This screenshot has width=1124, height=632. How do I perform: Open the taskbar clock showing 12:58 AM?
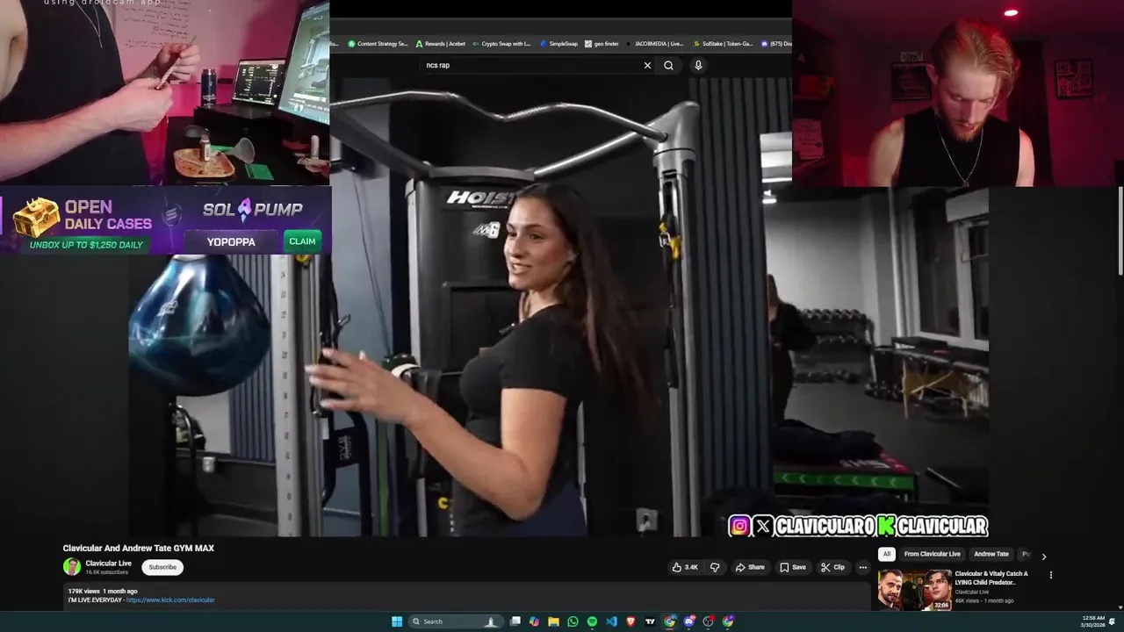tap(1093, 621)
